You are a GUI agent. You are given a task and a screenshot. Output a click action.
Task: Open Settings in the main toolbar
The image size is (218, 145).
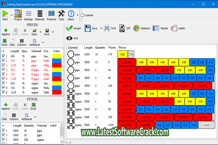point(28,15)
